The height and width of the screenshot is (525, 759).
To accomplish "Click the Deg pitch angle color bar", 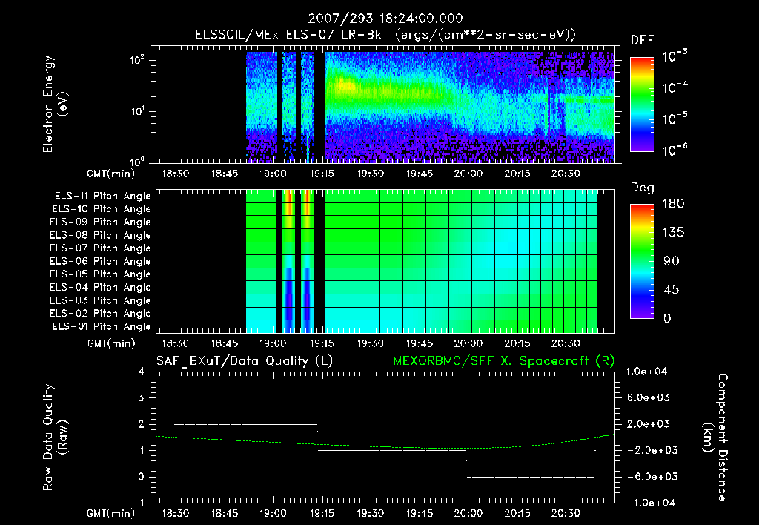I will coord(642,261).
